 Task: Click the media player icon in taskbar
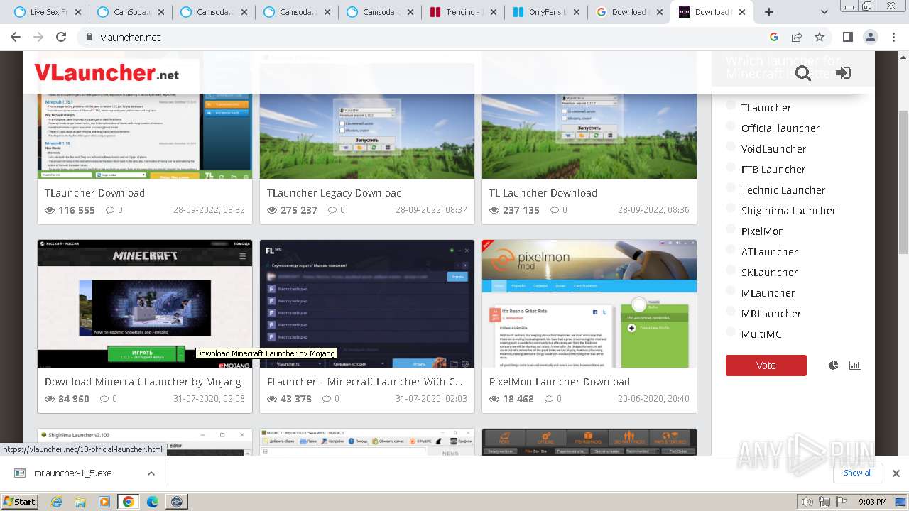pos(104,502)
